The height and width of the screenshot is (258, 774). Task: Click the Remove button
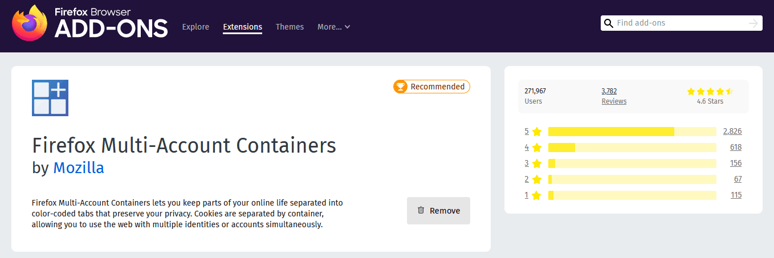coord(438,211)
